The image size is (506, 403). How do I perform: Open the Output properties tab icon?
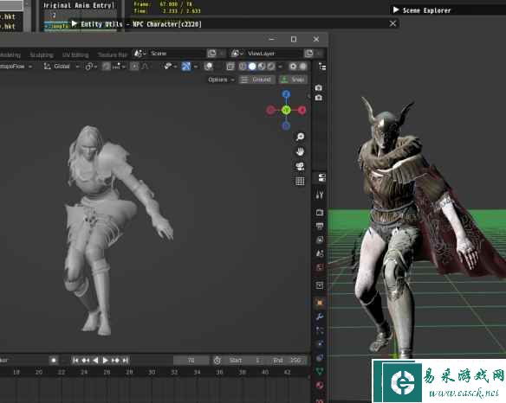(x=320, y=226)
